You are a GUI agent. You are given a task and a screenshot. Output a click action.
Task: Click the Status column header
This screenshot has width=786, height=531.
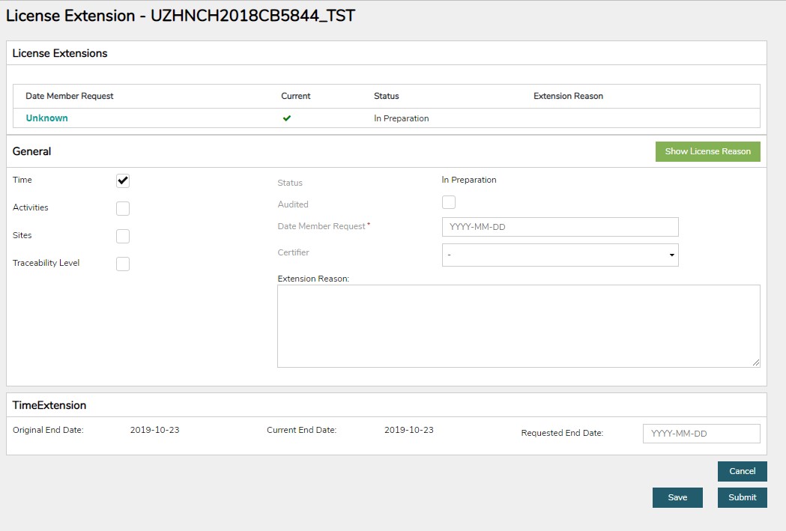386,96
